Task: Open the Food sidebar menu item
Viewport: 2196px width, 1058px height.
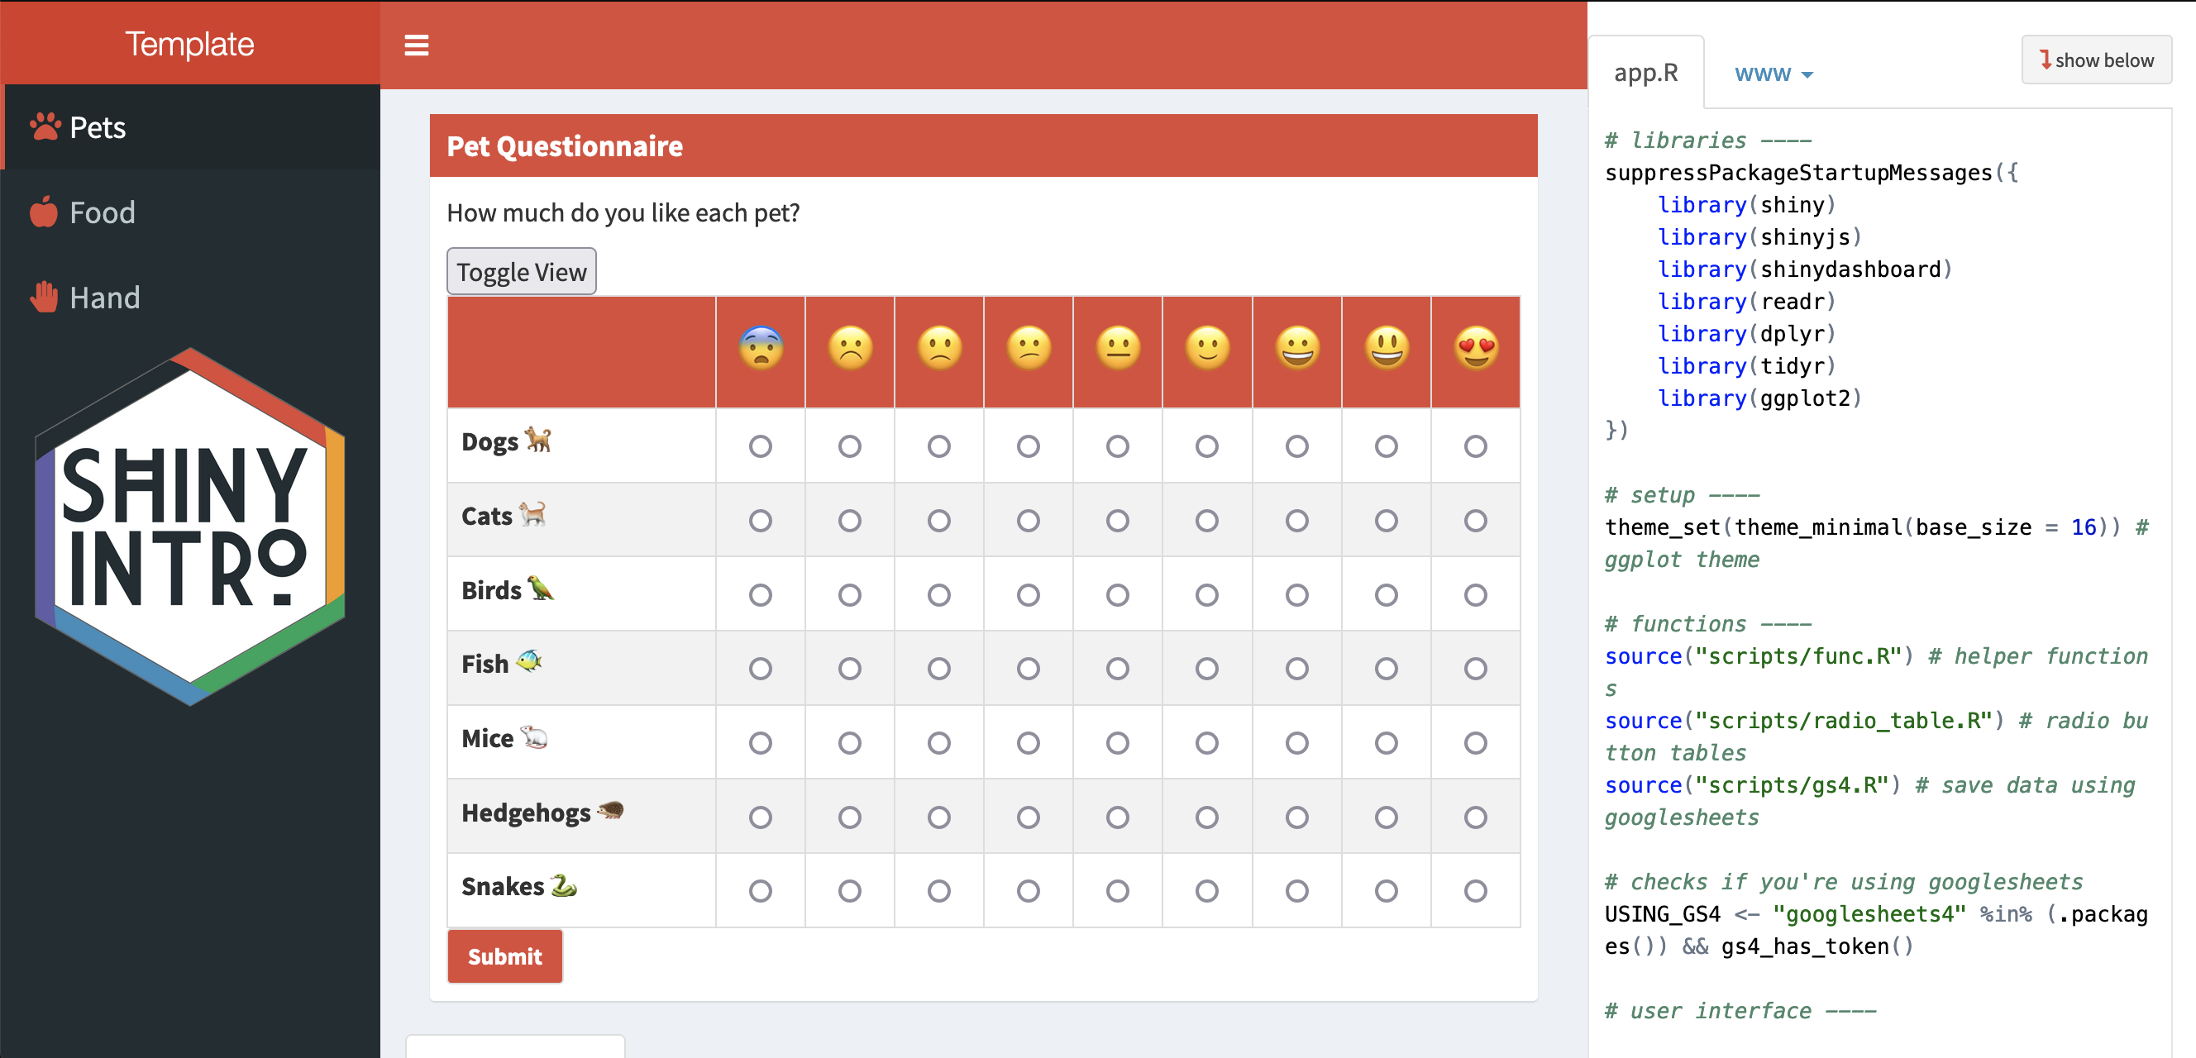Action: pos(190,212)
